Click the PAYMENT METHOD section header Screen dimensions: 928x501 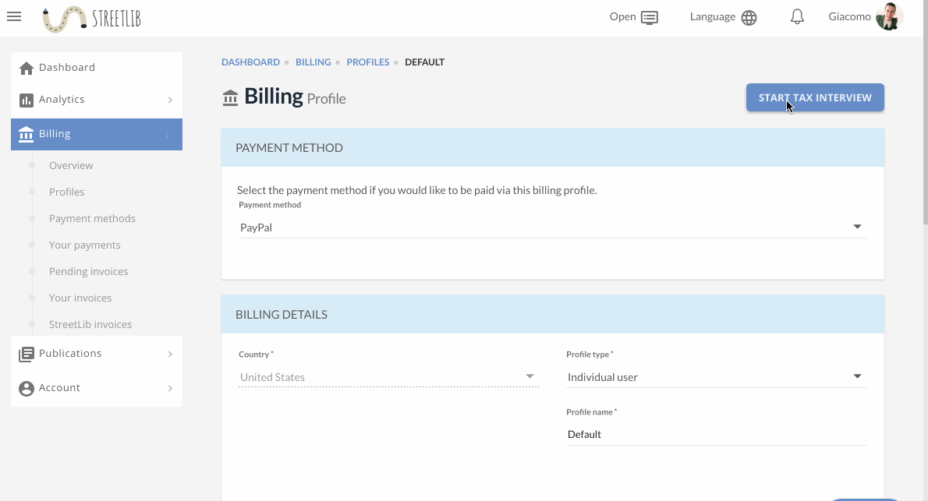click(x=553, y=148)
